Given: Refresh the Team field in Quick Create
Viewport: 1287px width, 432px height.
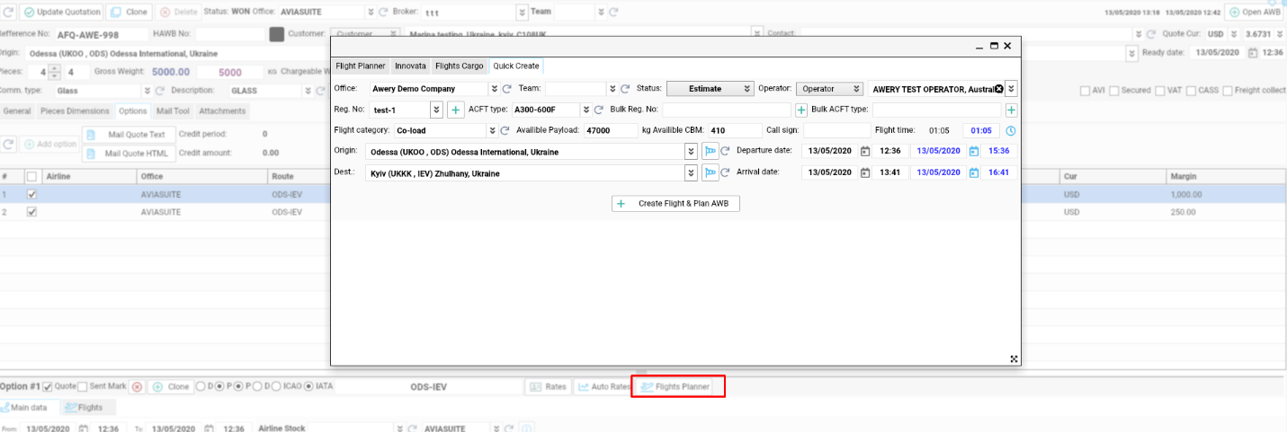Looking at the screenshot, I should pyautogui.click(x=625, y=89).
